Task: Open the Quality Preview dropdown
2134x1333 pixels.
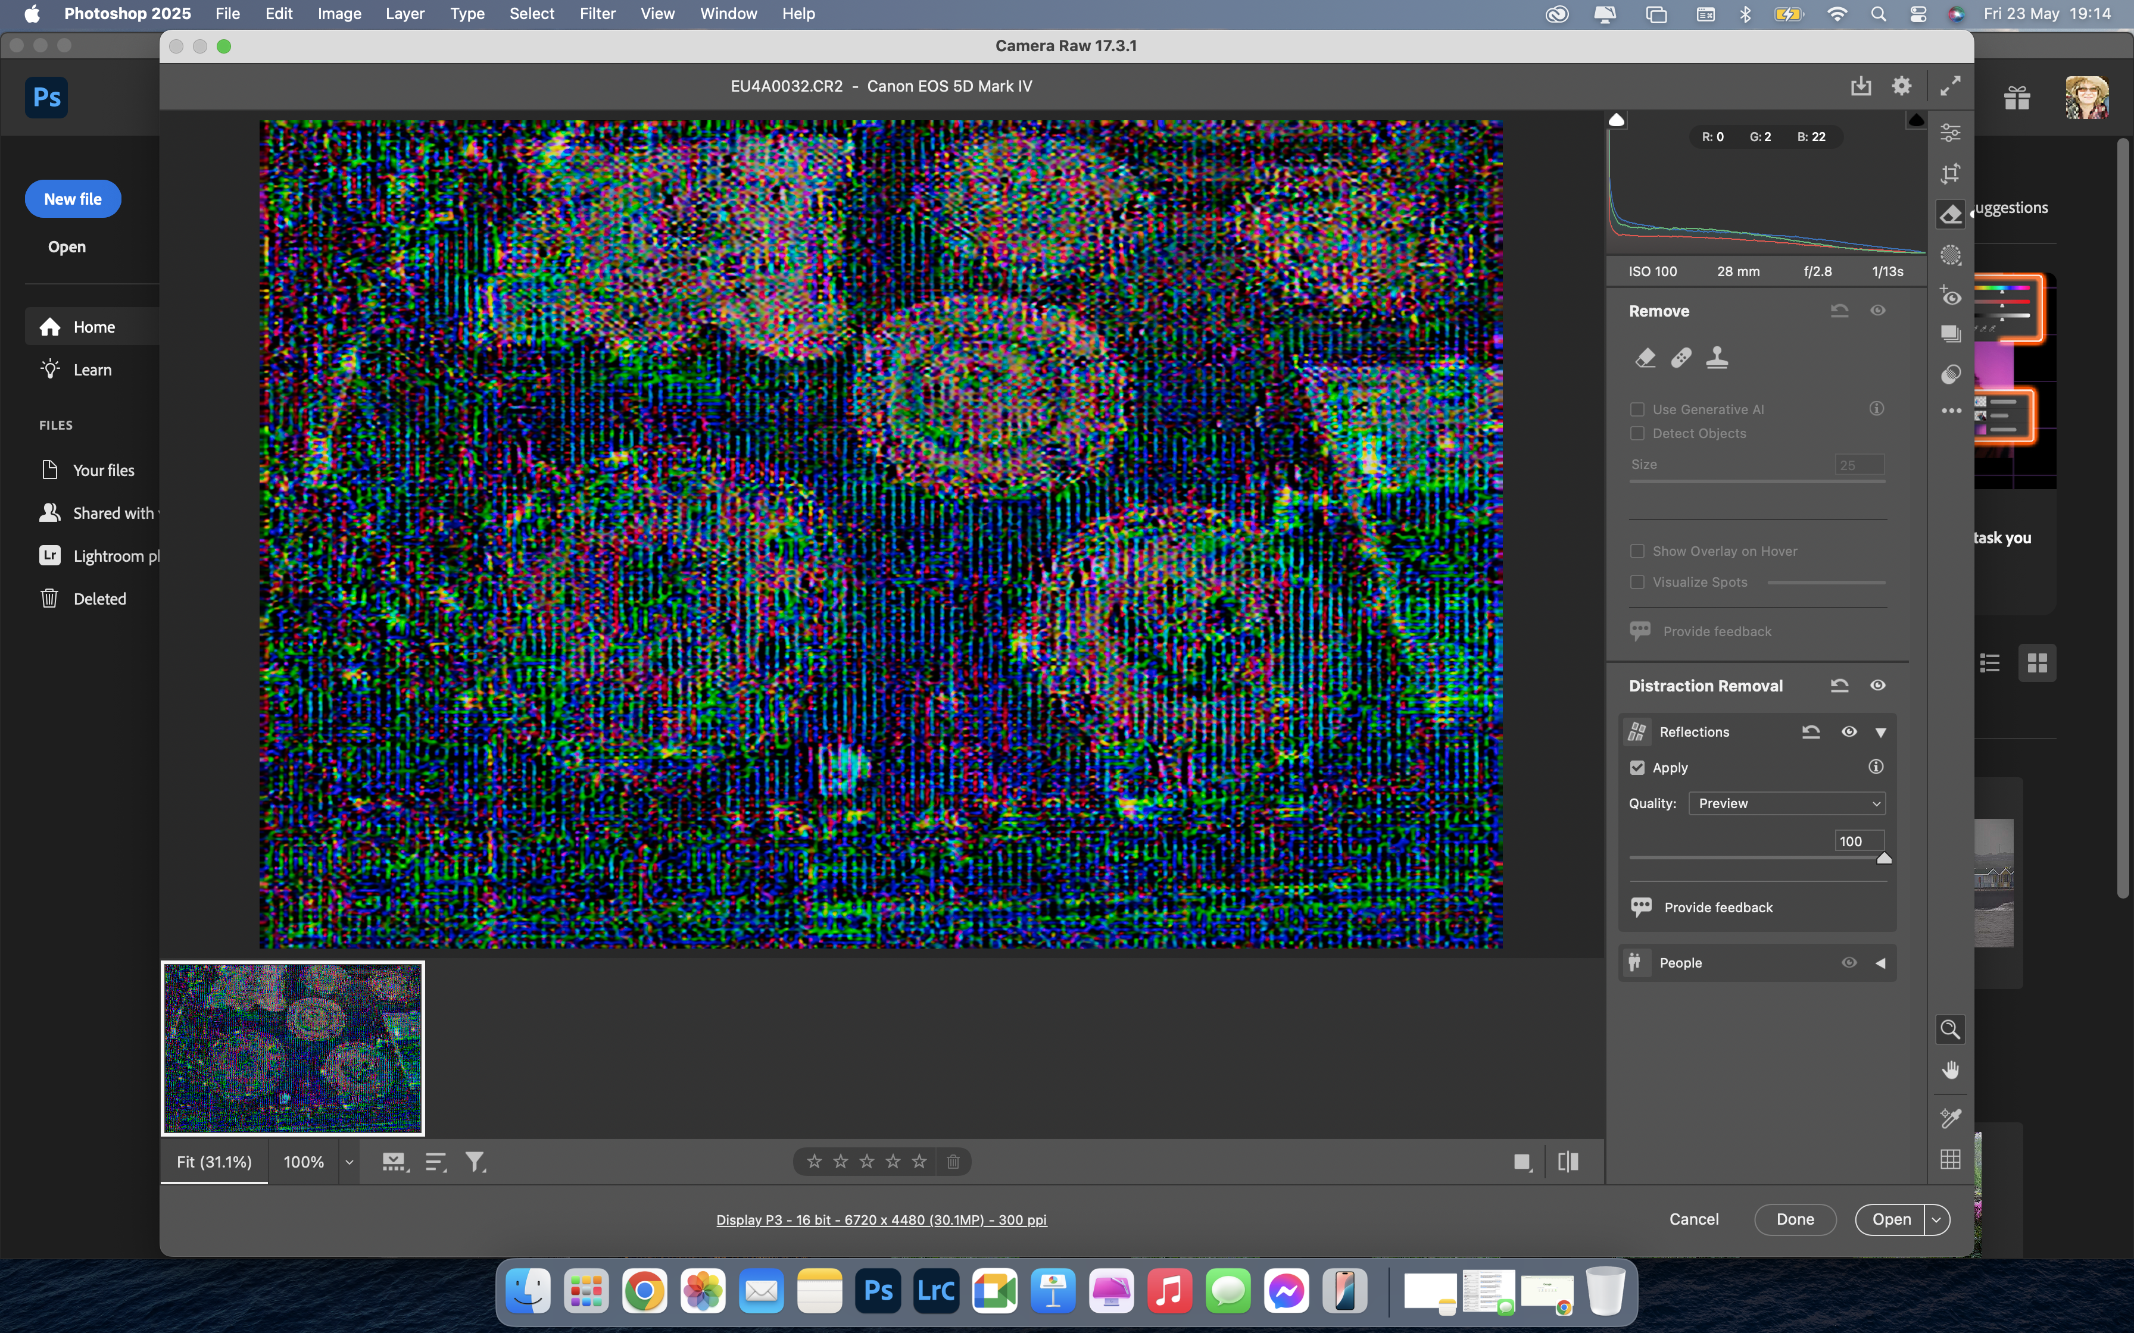Action: pos(1786,803)
